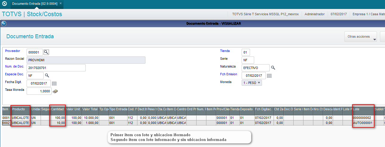Click the Serie field NF
The image size is (385, 147).
(x=248, y=60)
